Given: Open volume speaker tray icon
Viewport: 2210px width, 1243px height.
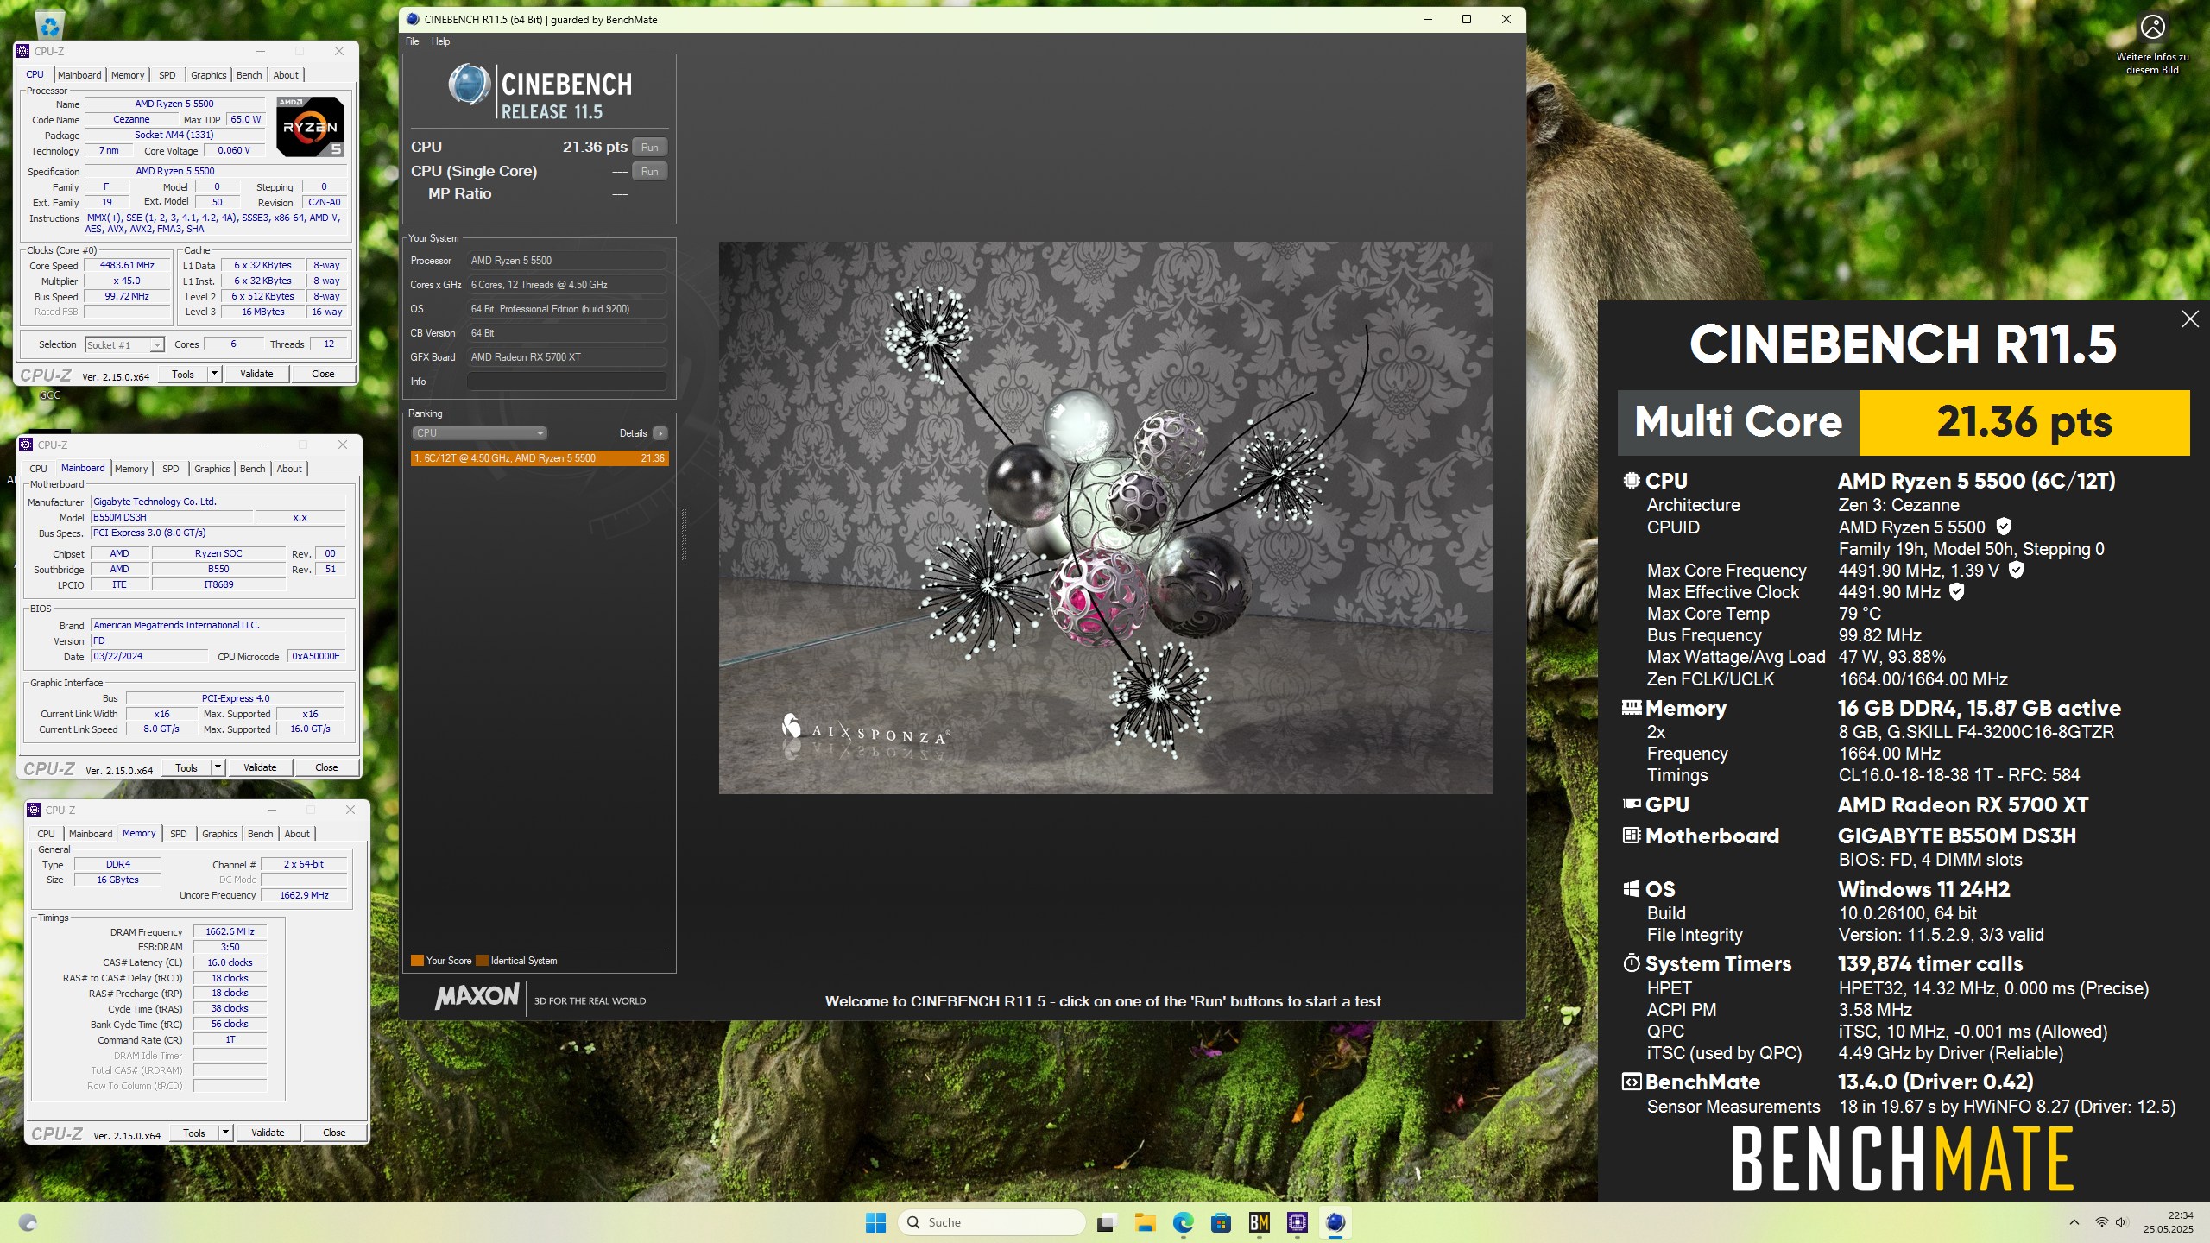Looking at the screenshot, I should click(2122, 1222).
